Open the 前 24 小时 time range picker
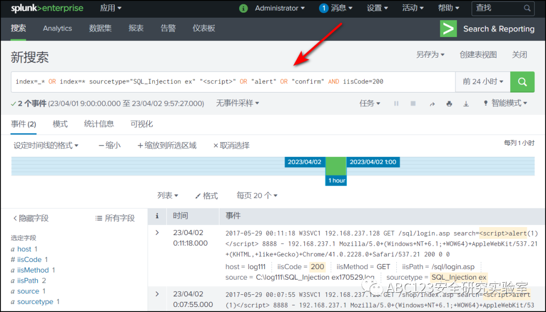 click(483, 82)
